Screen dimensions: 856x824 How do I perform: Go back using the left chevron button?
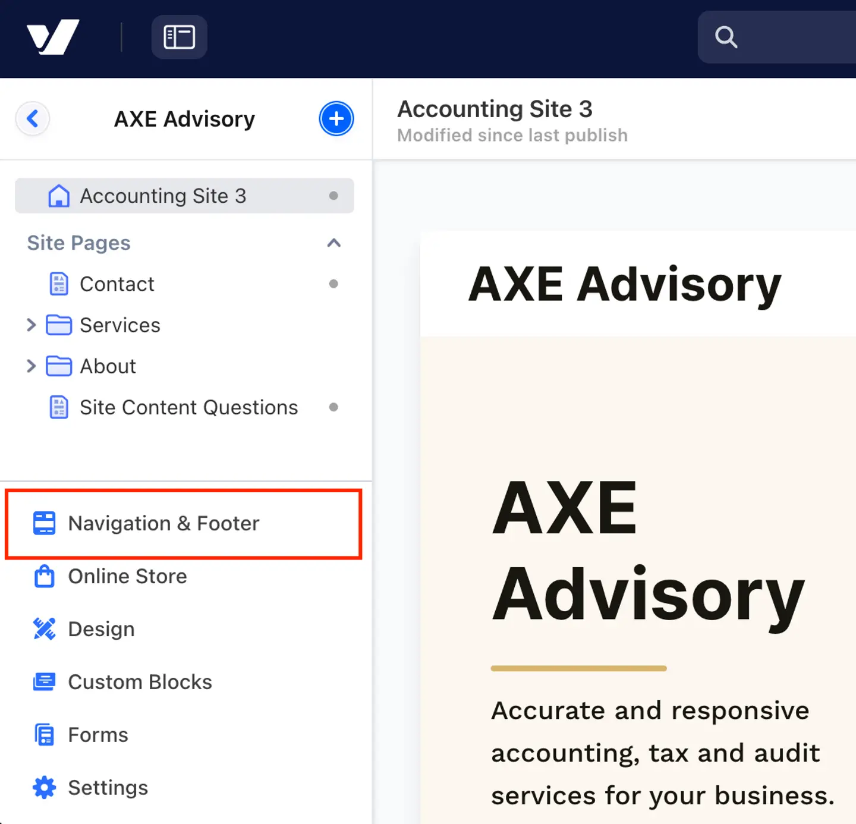[33, 118]
